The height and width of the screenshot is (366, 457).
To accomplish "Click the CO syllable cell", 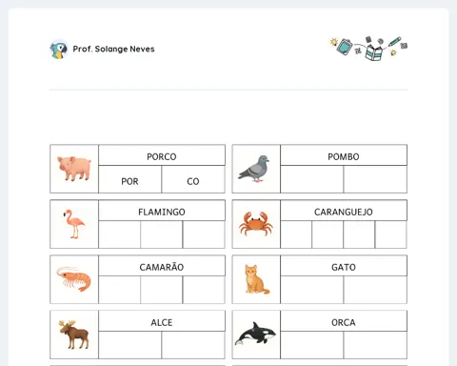I will point(193,179).
